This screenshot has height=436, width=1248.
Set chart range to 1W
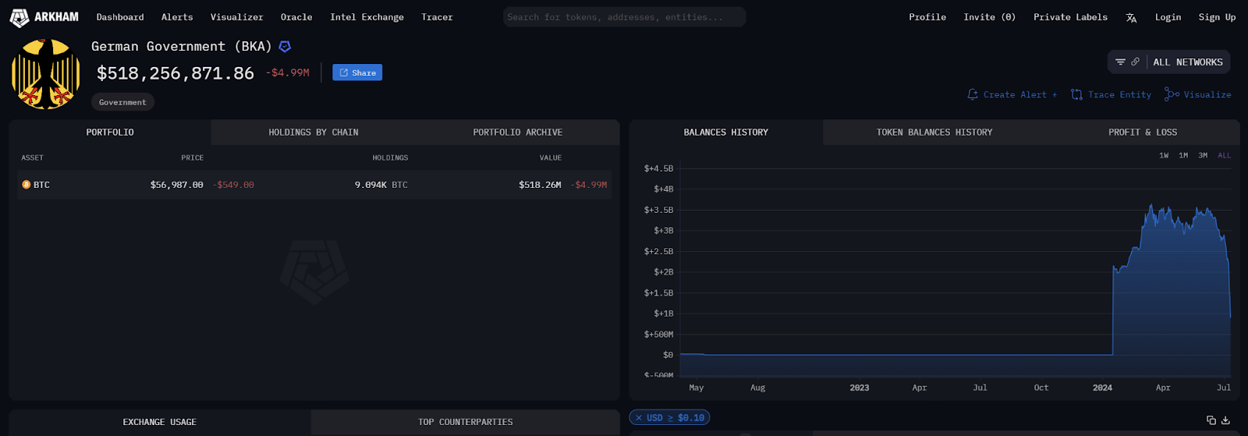point(1164,155)
